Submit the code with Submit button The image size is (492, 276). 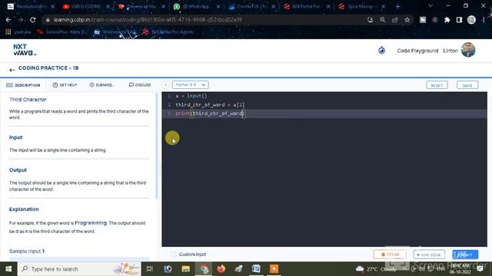465,255
